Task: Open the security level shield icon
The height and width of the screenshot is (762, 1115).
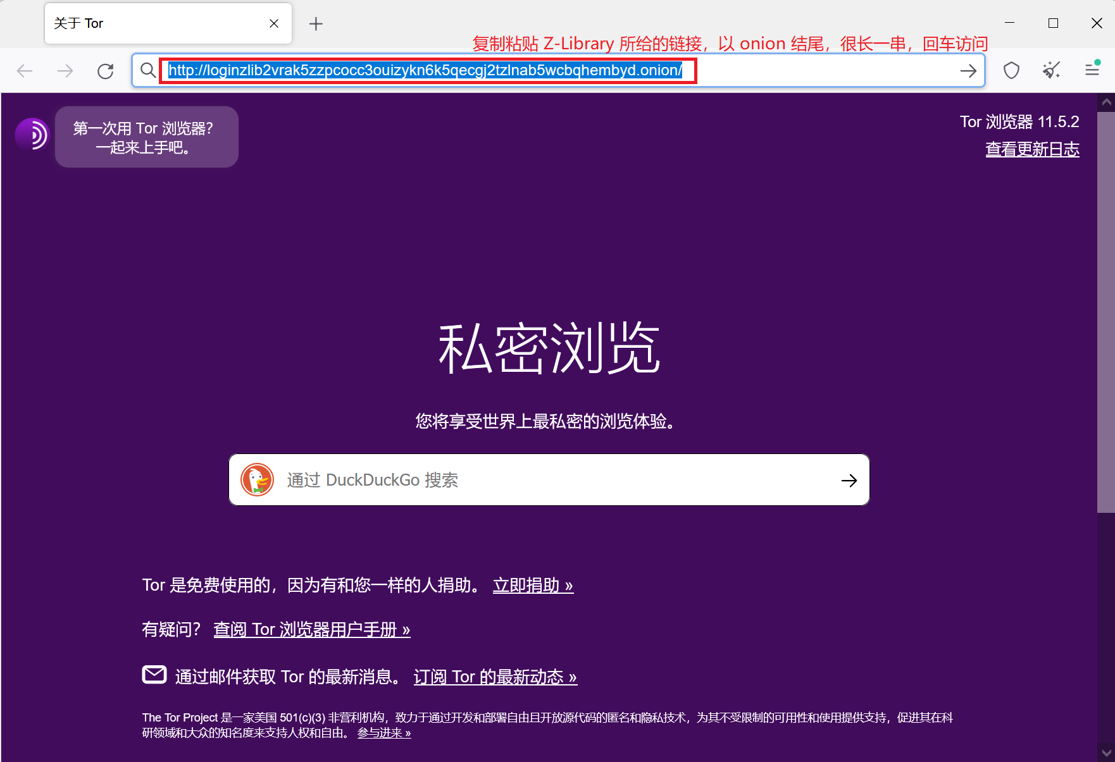Action: tap(1011, 70)
